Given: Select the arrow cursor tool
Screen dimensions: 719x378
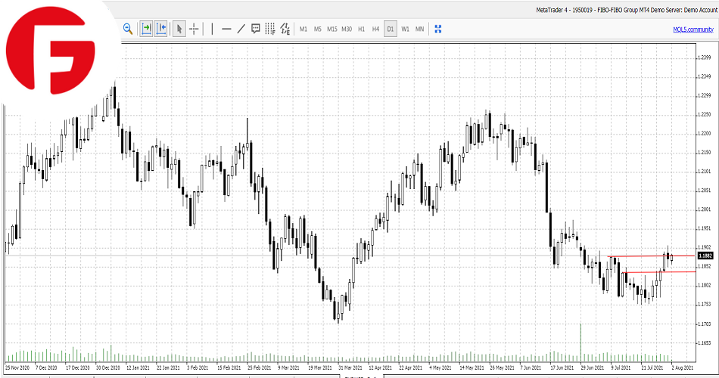Looking at the screenshot, I should [x=179, y=29].
